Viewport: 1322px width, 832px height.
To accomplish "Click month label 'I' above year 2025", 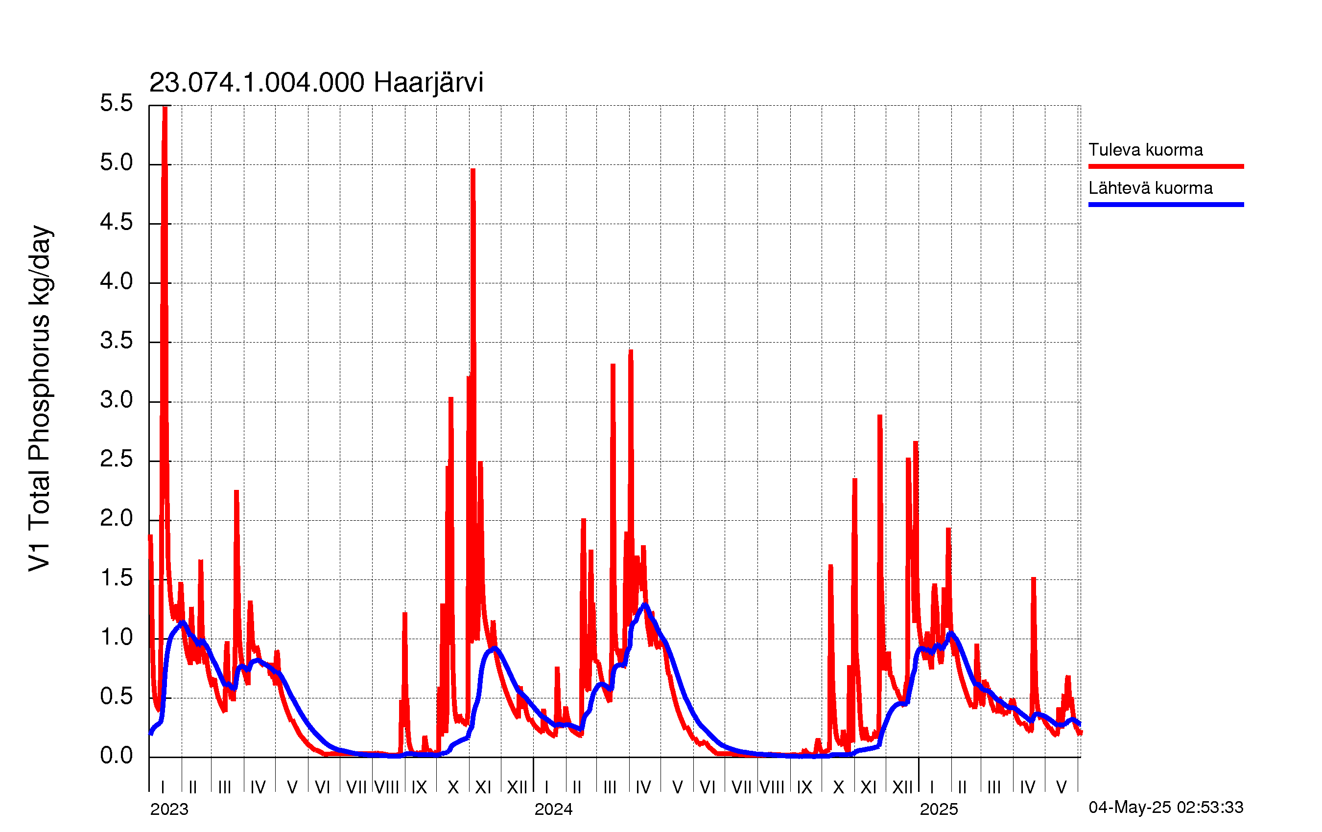I will (932, 787).
